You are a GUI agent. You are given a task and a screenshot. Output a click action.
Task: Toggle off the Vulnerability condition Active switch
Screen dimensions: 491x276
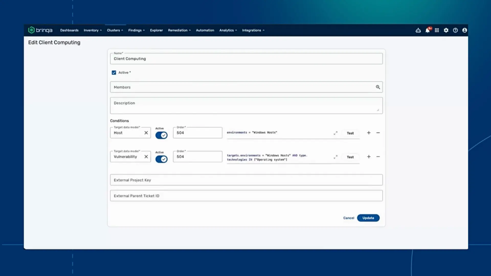pyautogui.click(x=161, y=159)
